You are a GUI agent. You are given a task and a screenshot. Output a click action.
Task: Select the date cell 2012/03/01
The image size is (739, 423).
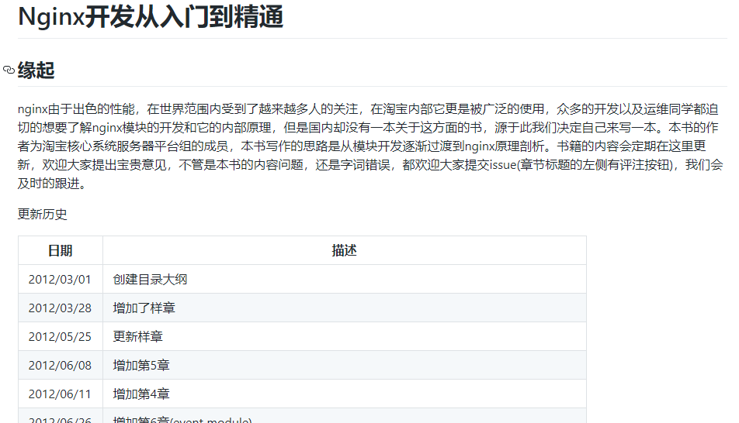tap(61, 279)
